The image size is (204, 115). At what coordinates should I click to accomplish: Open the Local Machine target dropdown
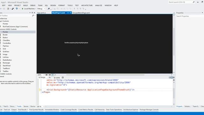[x=36, y=9]
